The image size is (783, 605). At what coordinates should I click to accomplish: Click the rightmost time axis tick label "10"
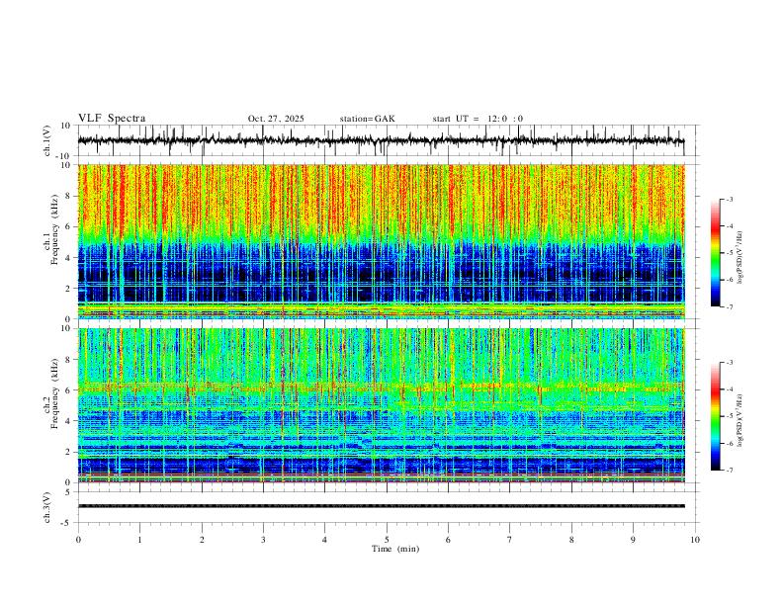point(695,540)
